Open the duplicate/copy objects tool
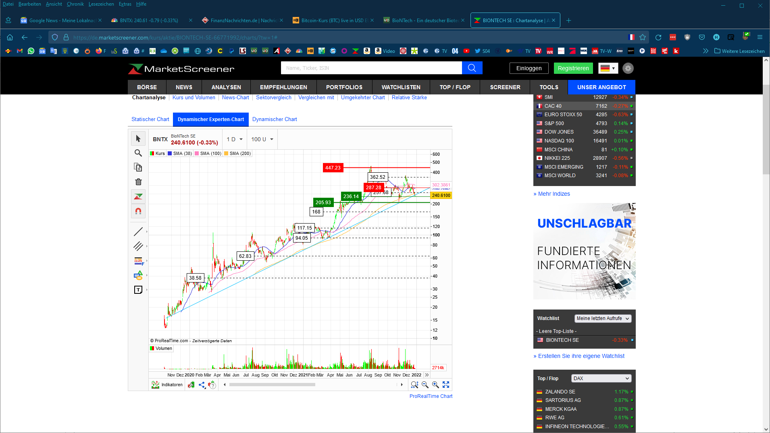This screenshot has width=770, height=433. click(138, 167)
